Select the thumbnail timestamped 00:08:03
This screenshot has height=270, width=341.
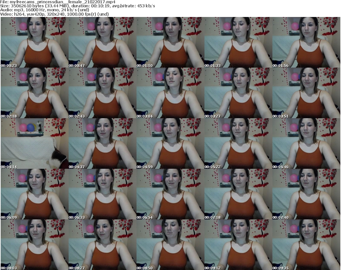click(35, 245)
